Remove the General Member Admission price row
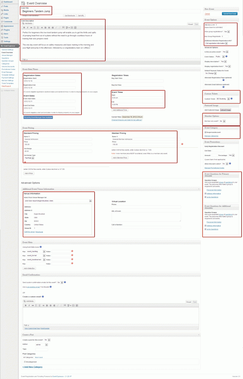 tap(182, 144)
